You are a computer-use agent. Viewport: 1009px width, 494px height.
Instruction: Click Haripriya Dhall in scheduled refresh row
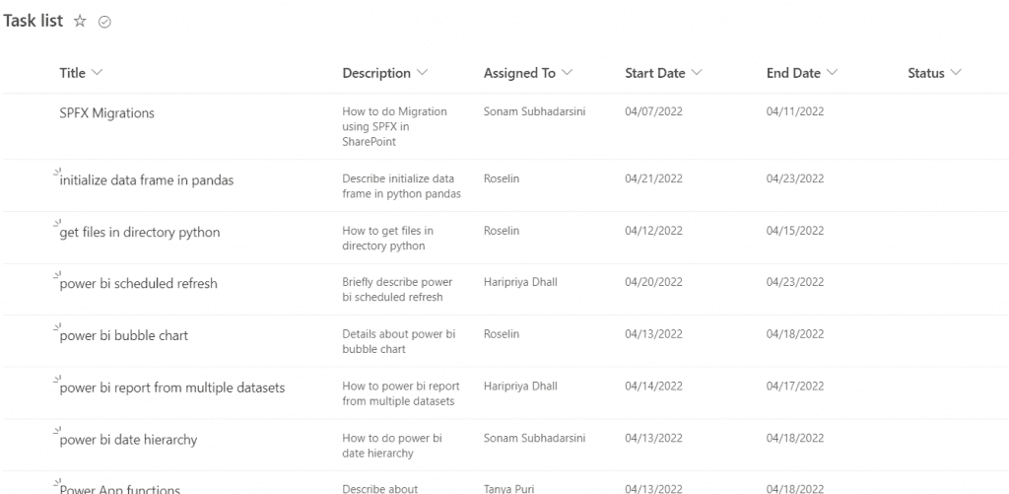point(520,282)
